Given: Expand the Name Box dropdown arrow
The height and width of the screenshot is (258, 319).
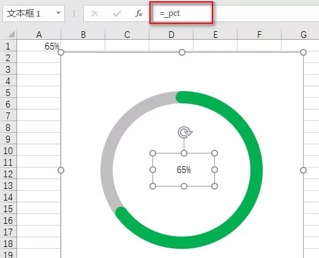Looking at the screenshot, I should (58, 13).
